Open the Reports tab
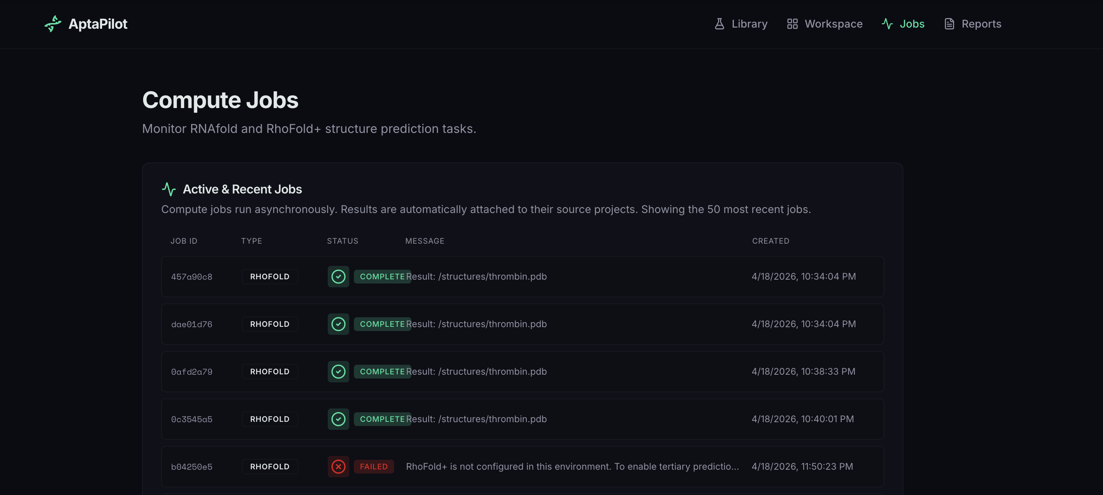This screenshot has height=495, width=1103. (x=981, y=24)
